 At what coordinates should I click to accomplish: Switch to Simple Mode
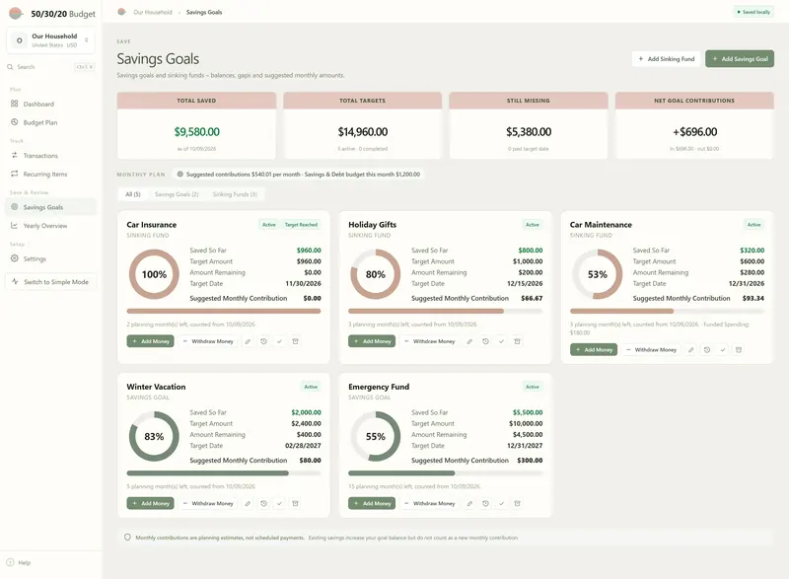pyautogui.click(x=51, y=282)
